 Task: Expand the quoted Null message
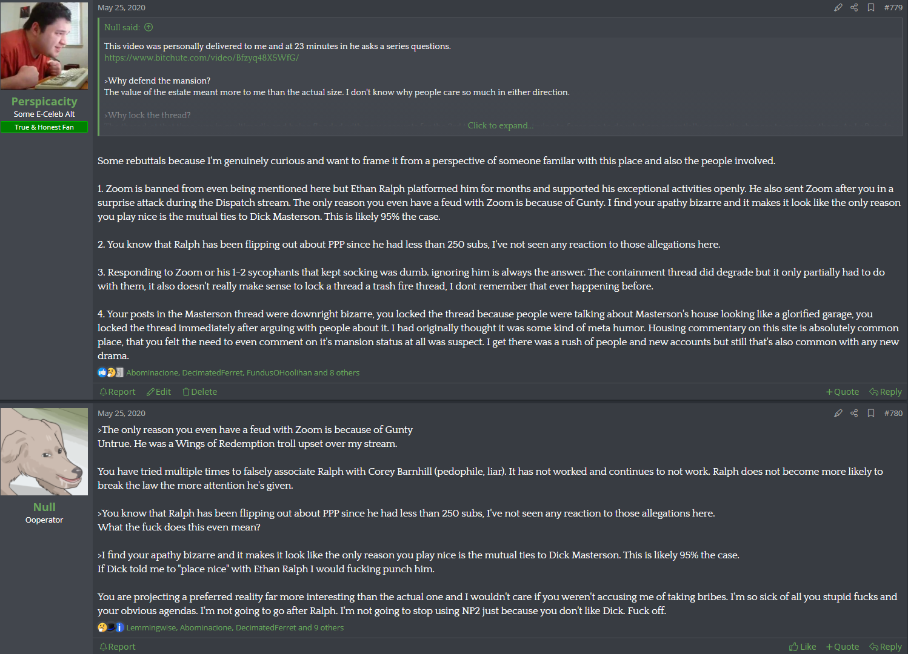(500, 125)
